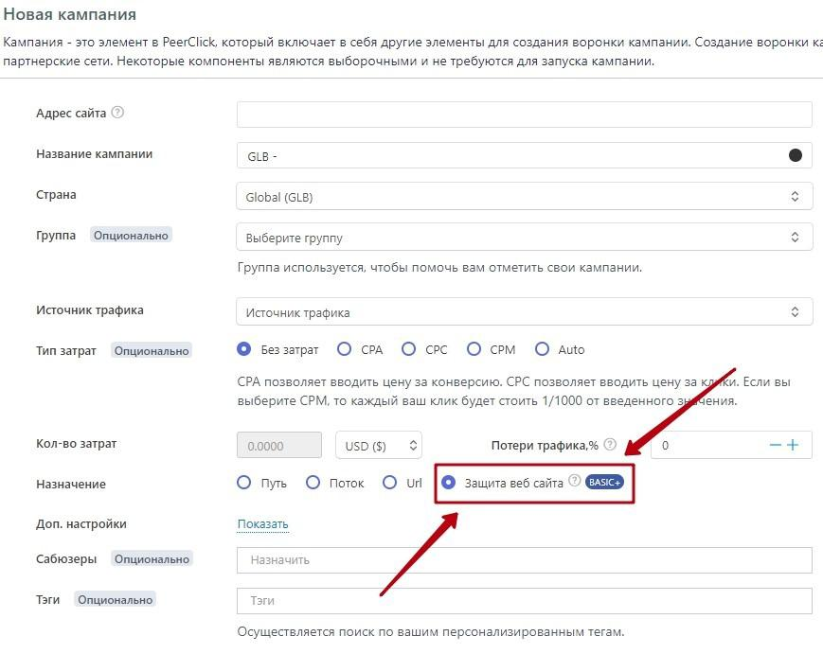Open Источник трафика dropdown
This screenshot has height=654, width=823.
click(x=524, y=311)
